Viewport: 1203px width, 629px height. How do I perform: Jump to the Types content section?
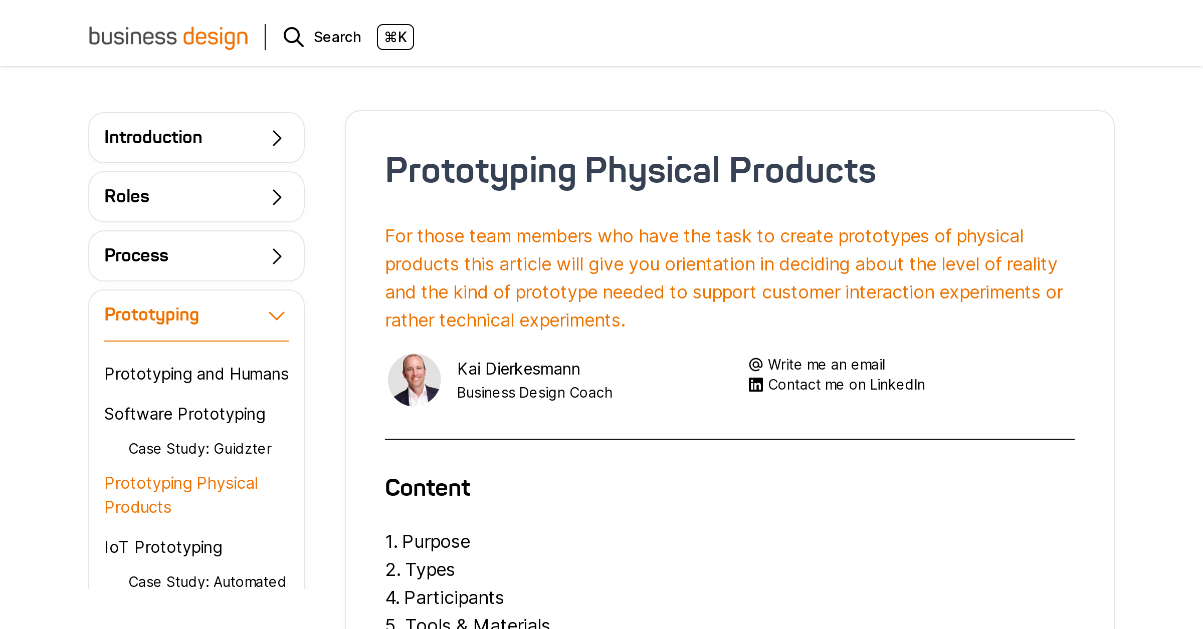click(430, 569)
